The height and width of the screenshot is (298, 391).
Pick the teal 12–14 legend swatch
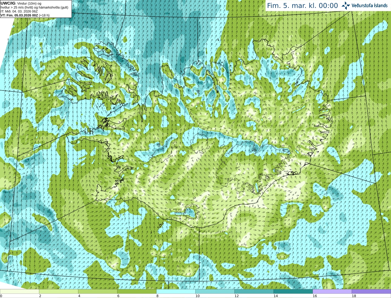254,292
